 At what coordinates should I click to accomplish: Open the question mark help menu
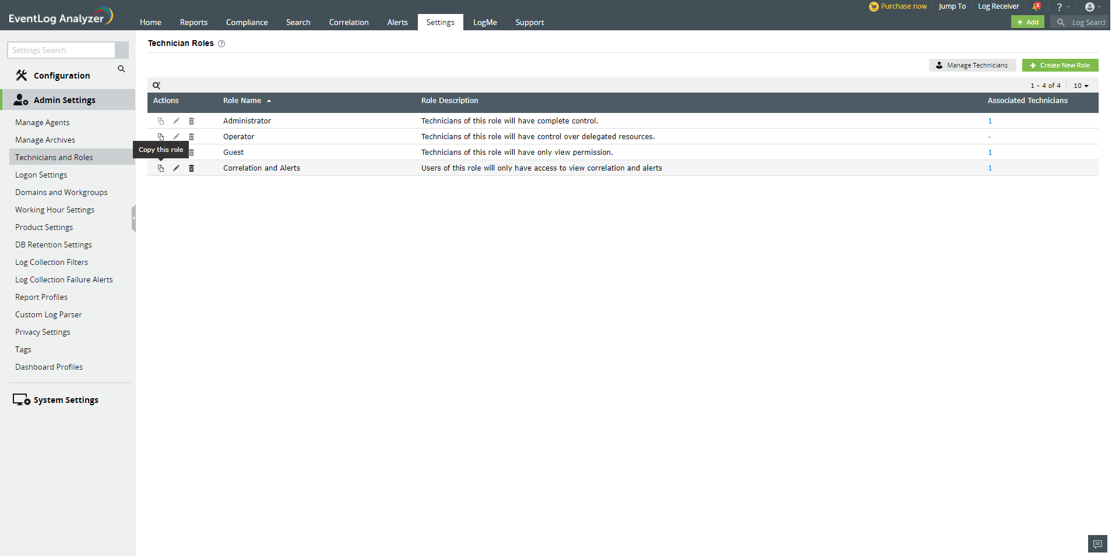[x=1060, y=7]
